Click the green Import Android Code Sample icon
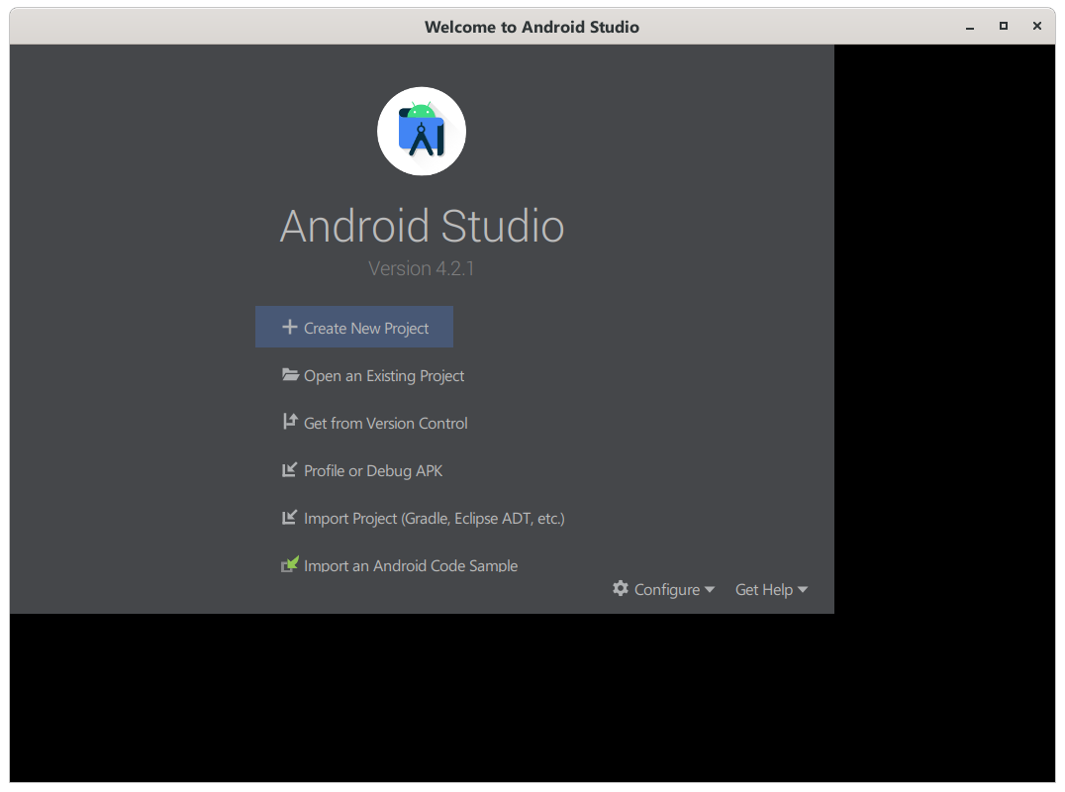 [290, 565]
